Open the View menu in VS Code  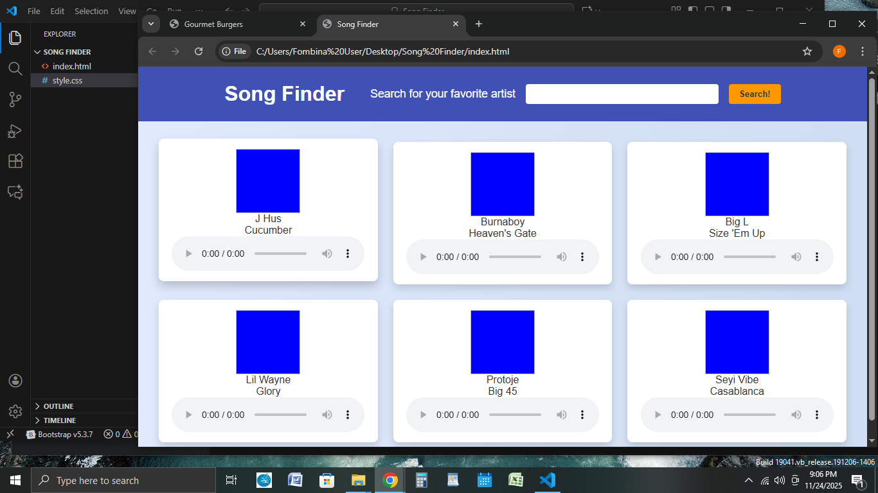click(x=127, y=11)
